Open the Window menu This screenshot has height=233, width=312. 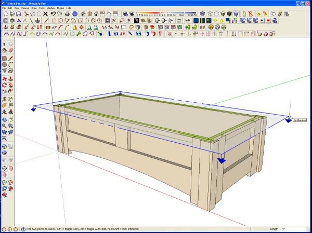pyautogui.click(x=51, y=8)
